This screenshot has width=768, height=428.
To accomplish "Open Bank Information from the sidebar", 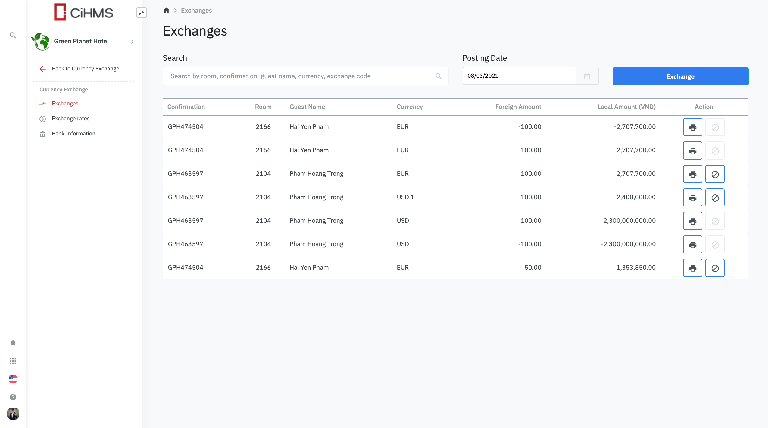I will 73,133.
